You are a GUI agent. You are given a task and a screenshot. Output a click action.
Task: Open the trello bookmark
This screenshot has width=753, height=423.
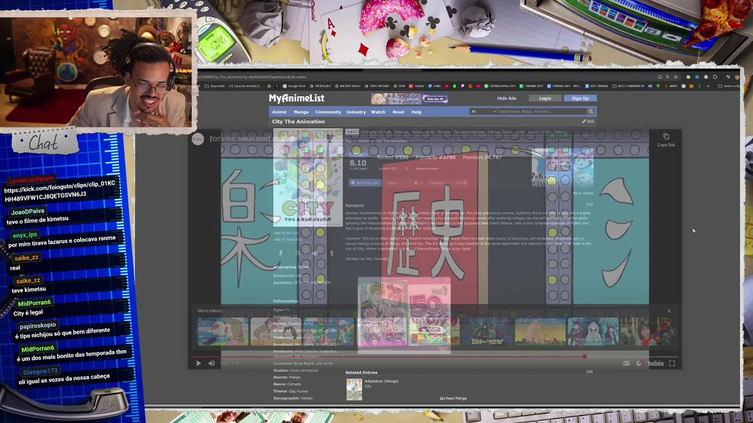(434, 86)
